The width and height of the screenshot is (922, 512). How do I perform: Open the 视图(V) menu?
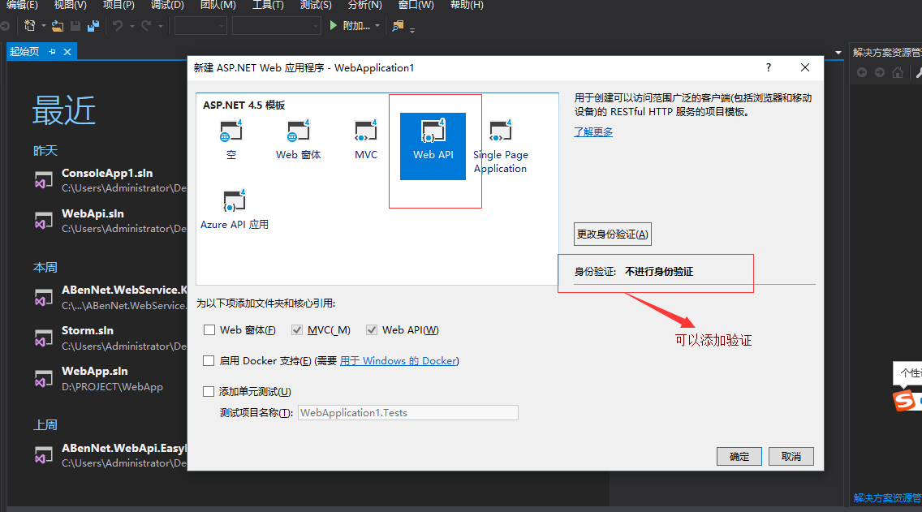point(70,5)
